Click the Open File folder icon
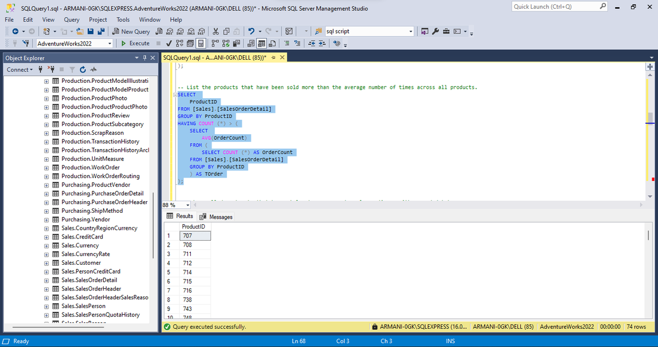This screenshot has height=347, width=658. [80, 32]
